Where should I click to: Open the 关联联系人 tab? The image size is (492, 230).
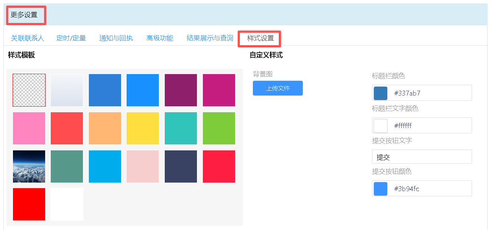(27, 38)
